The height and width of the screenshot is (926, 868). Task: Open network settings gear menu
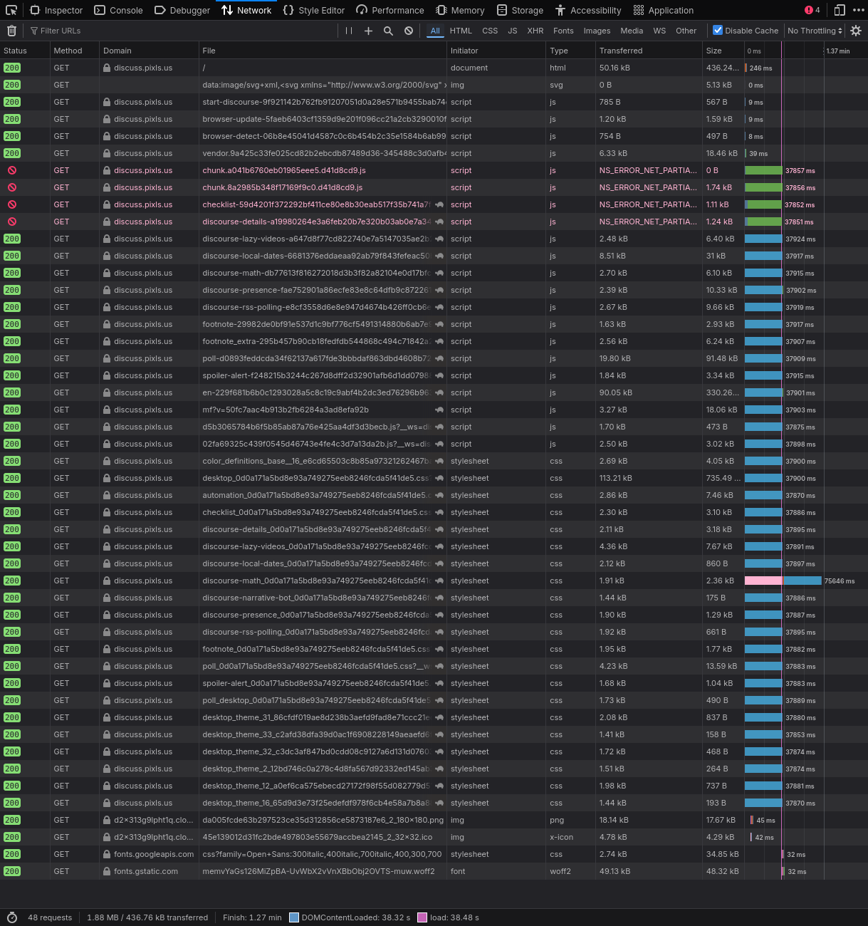click(856, 31)
